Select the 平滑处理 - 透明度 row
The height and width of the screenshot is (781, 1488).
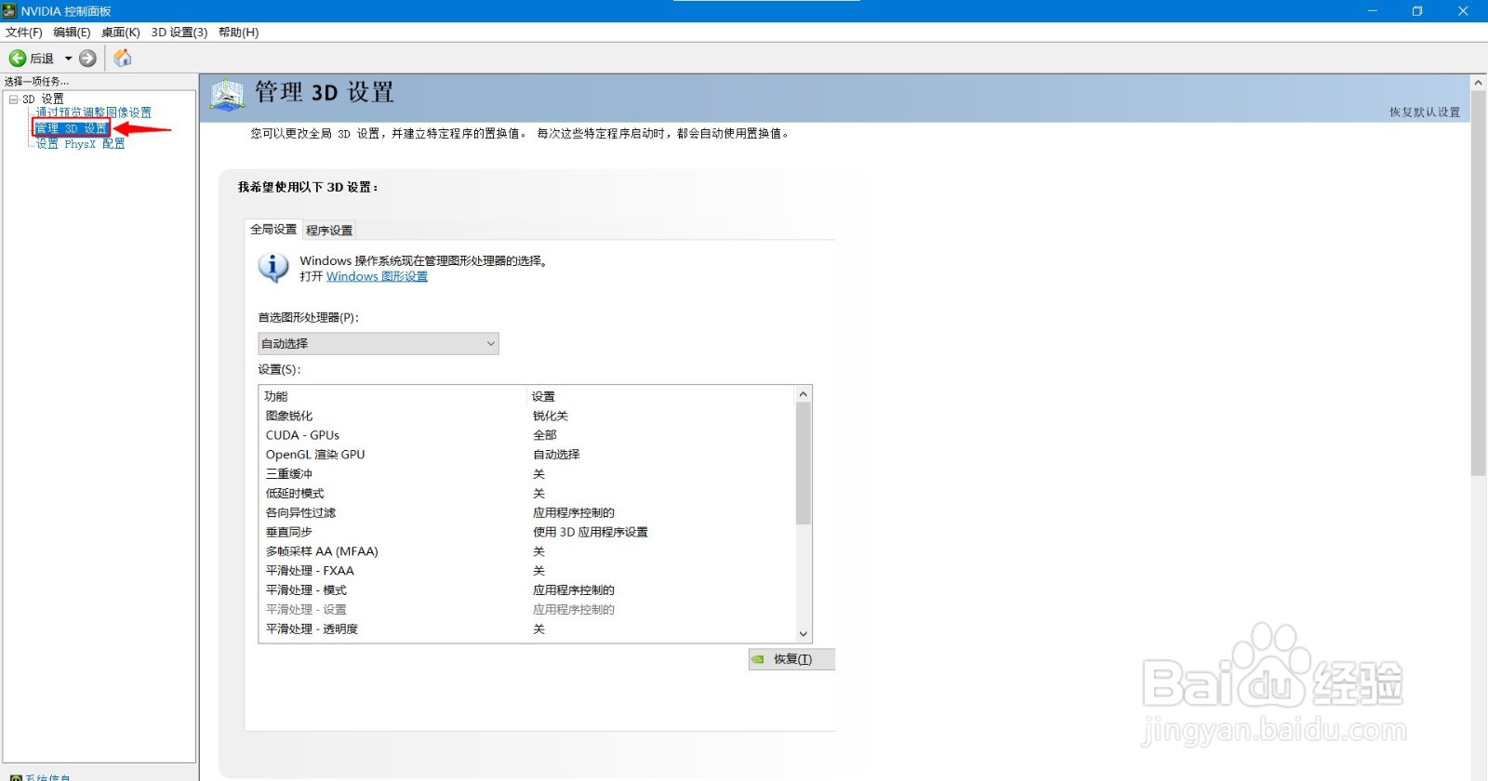click(x=527, y=629)
